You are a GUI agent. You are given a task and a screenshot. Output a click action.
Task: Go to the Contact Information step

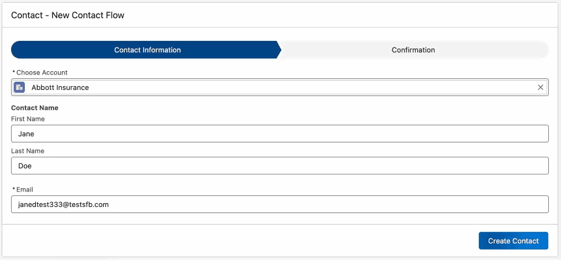point(147,50)
